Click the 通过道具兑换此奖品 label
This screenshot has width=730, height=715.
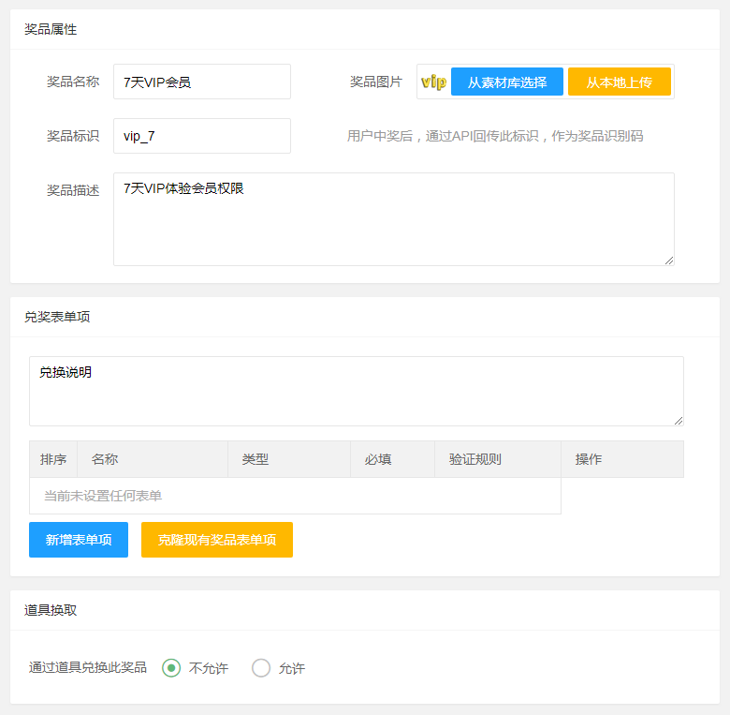(88, 667)
